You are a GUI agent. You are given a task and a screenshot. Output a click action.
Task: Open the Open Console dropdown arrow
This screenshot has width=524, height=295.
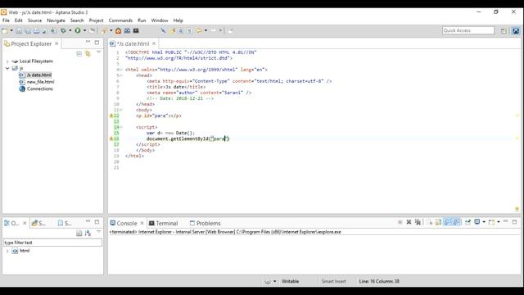499,222
